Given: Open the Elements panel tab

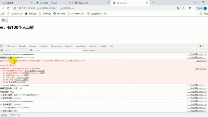Looking at the screenshot, I should click(x=11, y=46).
